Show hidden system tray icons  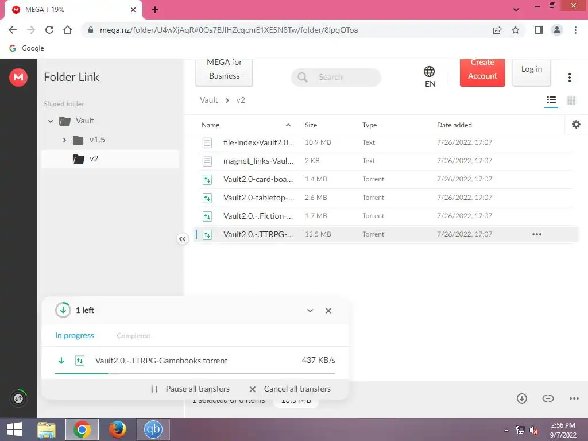tap(506, 430)
